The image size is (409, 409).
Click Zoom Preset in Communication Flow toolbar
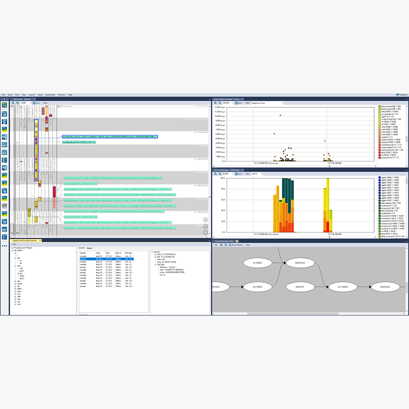click(x=236, y=245)
